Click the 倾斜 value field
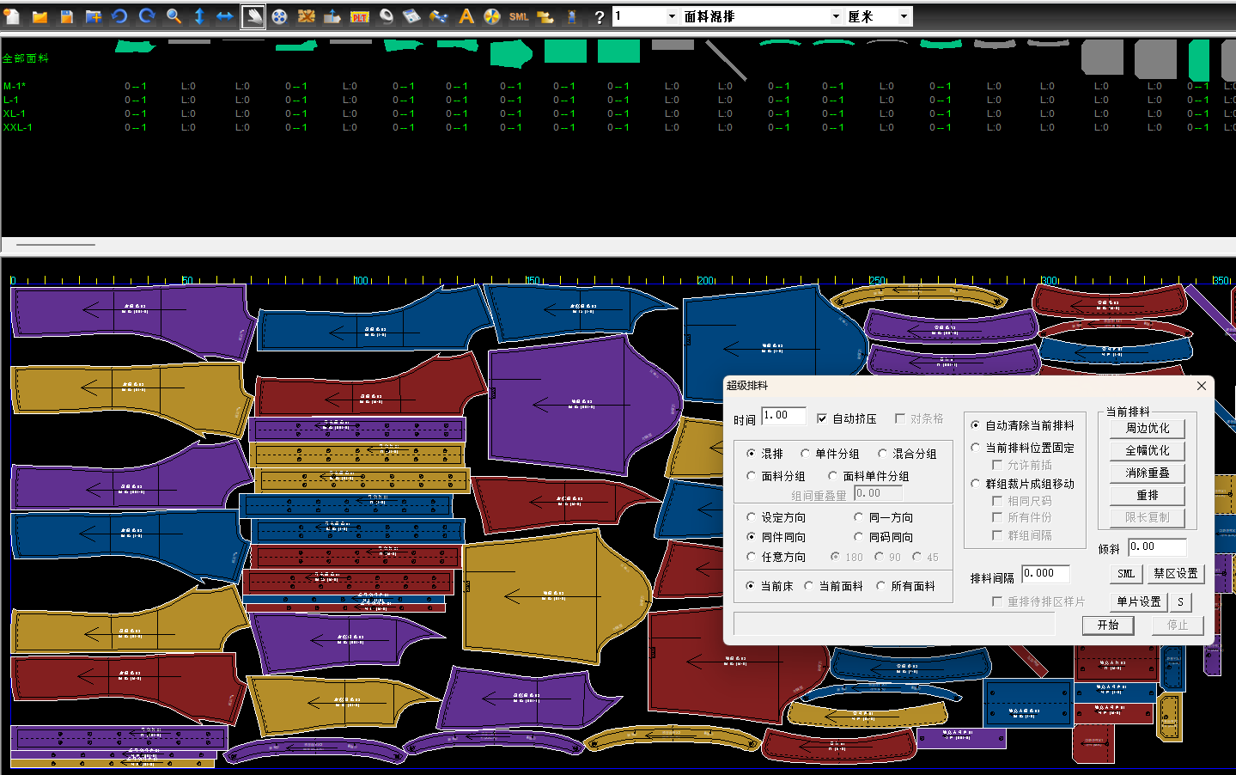Image resolution: width=1236 pixels, height=775 pixels. click(1157, 547)
